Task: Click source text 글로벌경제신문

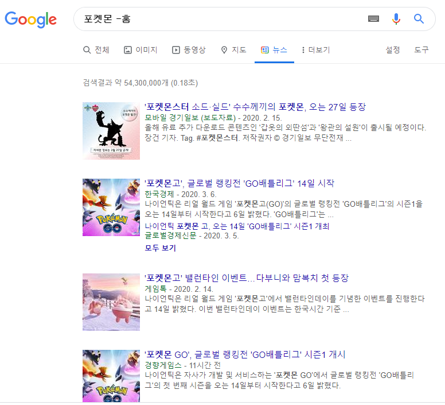Action: point(170,236)
